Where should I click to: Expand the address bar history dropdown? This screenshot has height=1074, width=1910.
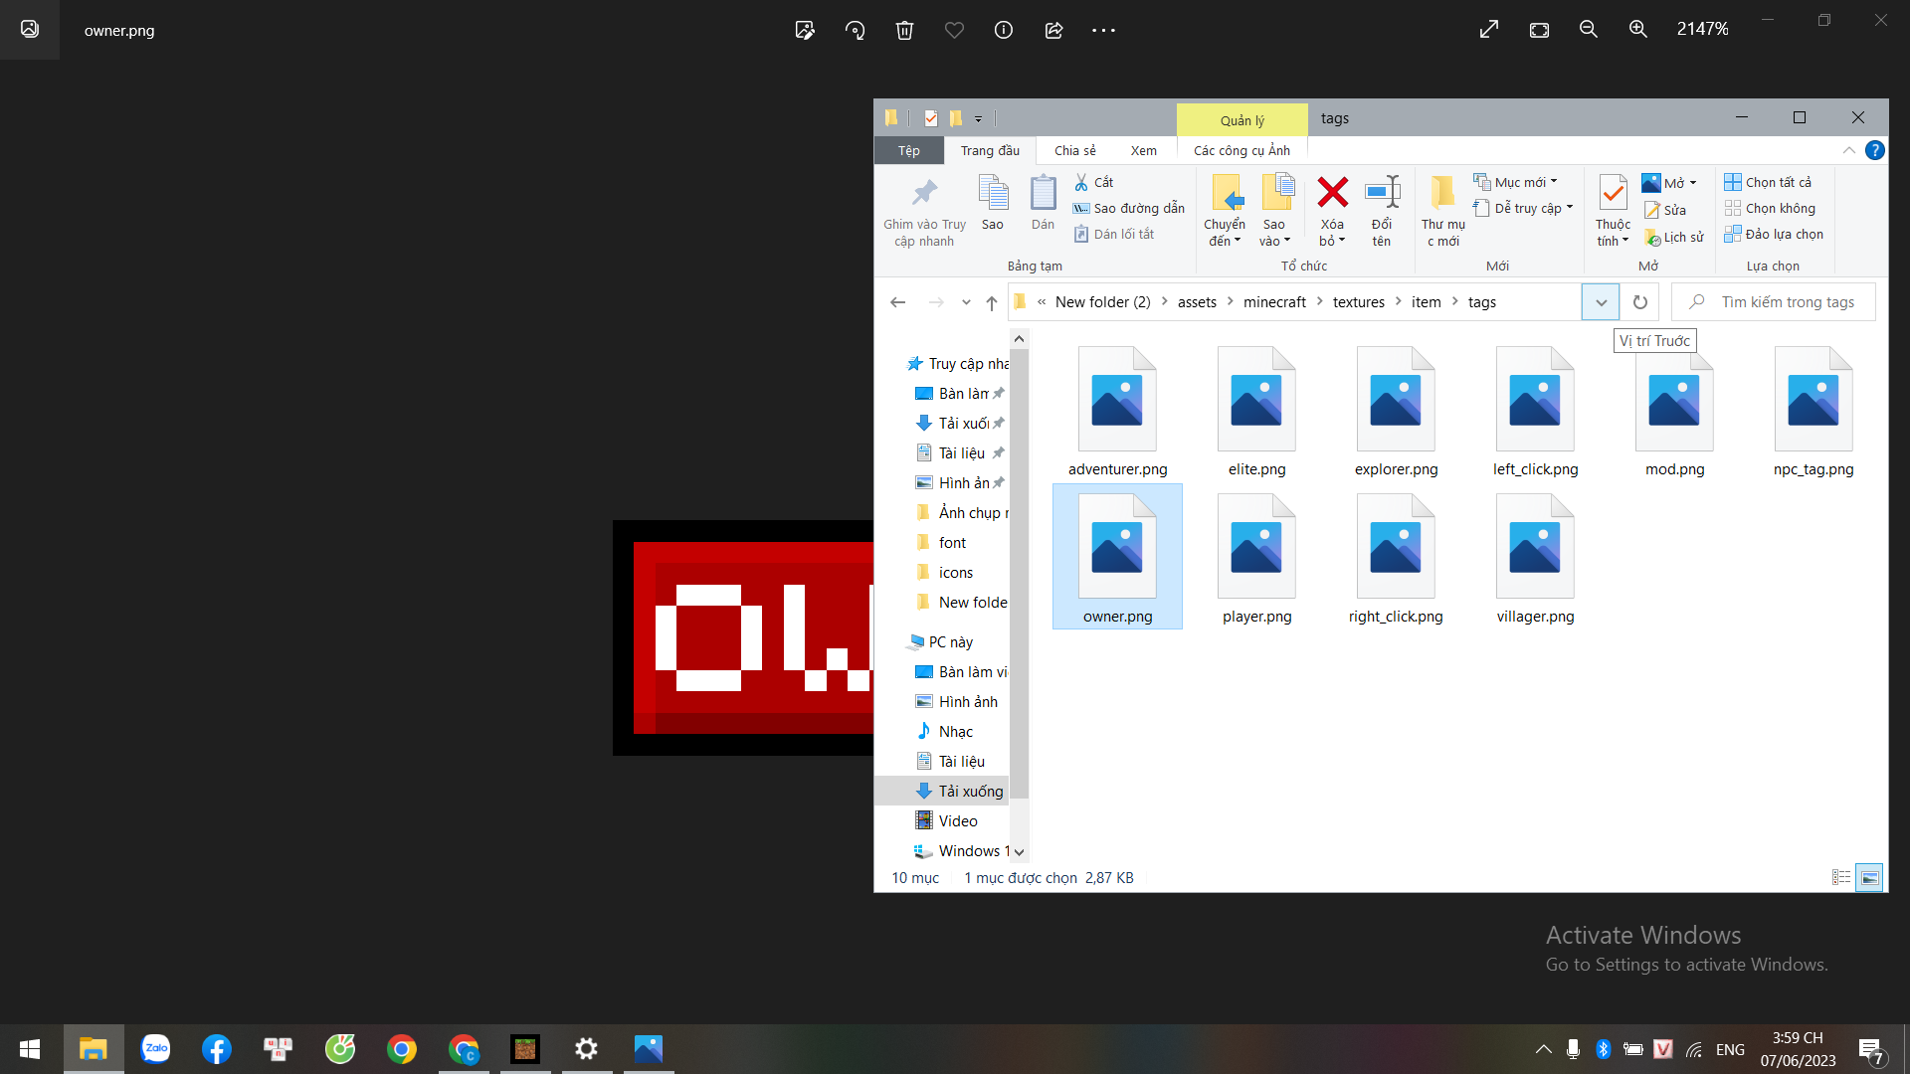click(x=1601, y=302)
